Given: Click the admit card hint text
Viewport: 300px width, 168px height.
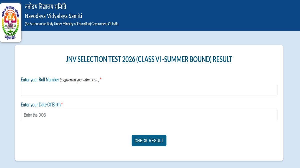Looking at the screenshot, I should click(x=79, y=80).
